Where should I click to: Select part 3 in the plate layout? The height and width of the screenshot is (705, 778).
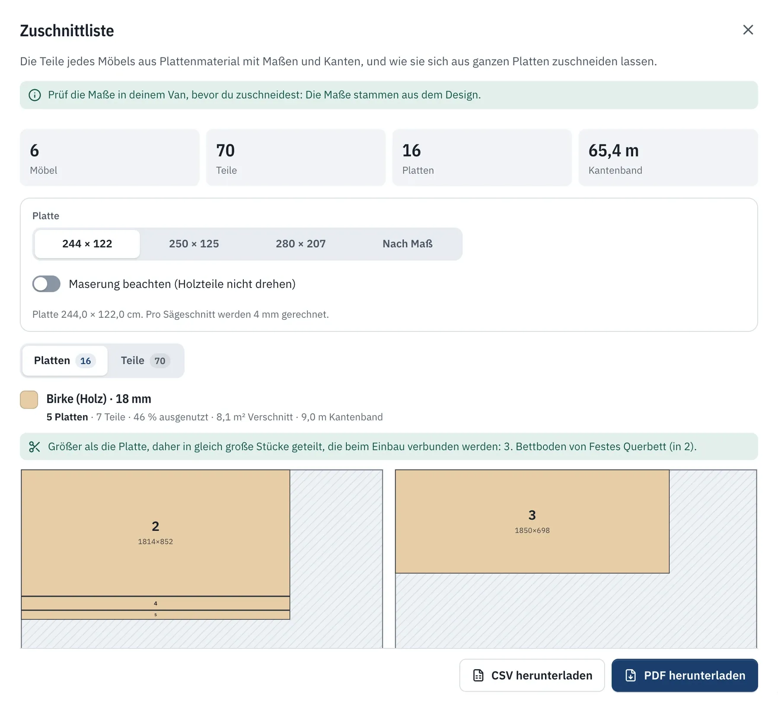(x=532, y=522)
